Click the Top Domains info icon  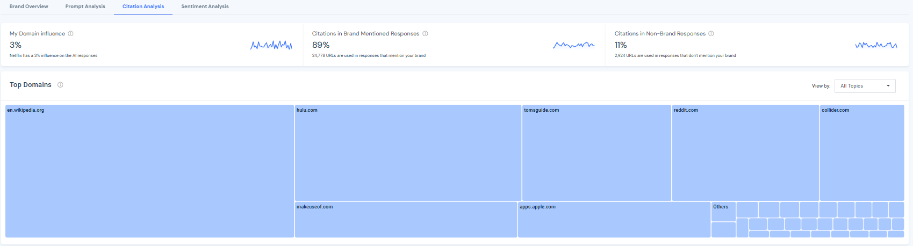[60, 85]
